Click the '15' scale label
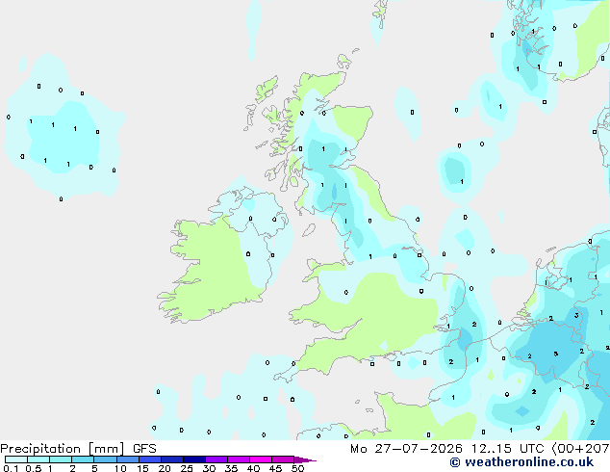 click(142, 468)
